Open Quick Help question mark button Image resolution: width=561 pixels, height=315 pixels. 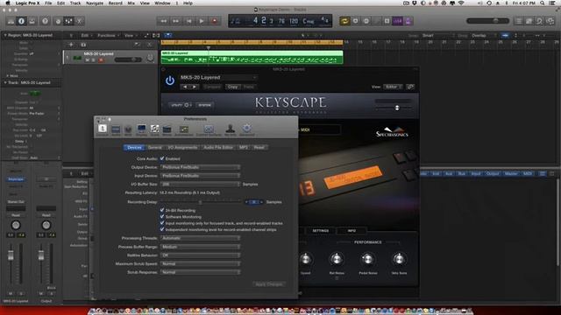click(x=45, y=21)
